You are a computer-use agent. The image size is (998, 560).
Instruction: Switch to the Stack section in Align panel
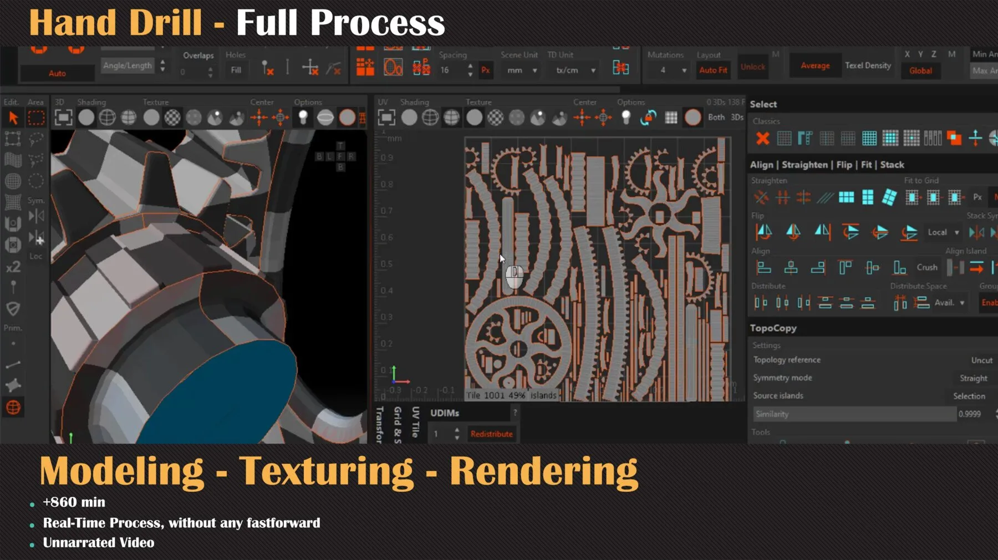(x=893, y=165)
